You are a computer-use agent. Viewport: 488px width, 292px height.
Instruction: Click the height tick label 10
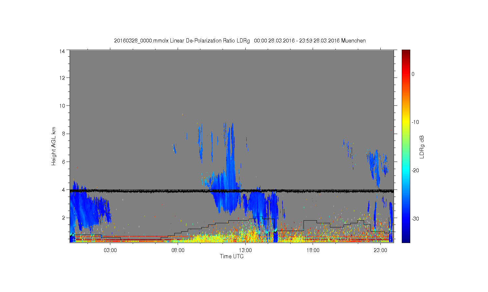click(62, 106)
